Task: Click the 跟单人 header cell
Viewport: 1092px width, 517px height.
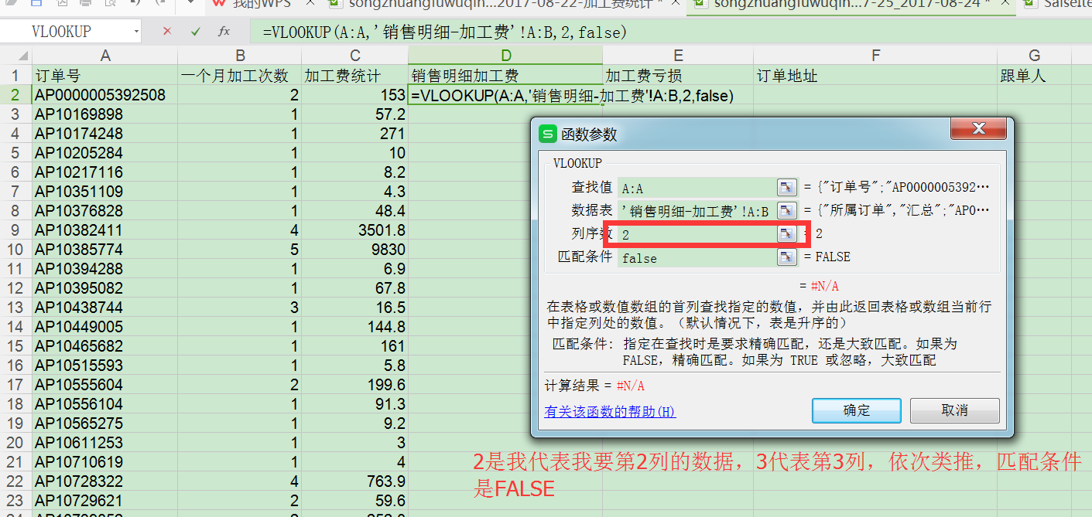Action: (x=1035, y=76)
